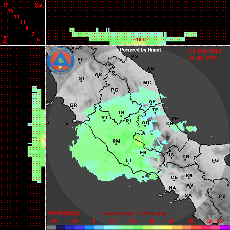Click the SA city label on map
230x230 pixels.
(x=188, y=195)
